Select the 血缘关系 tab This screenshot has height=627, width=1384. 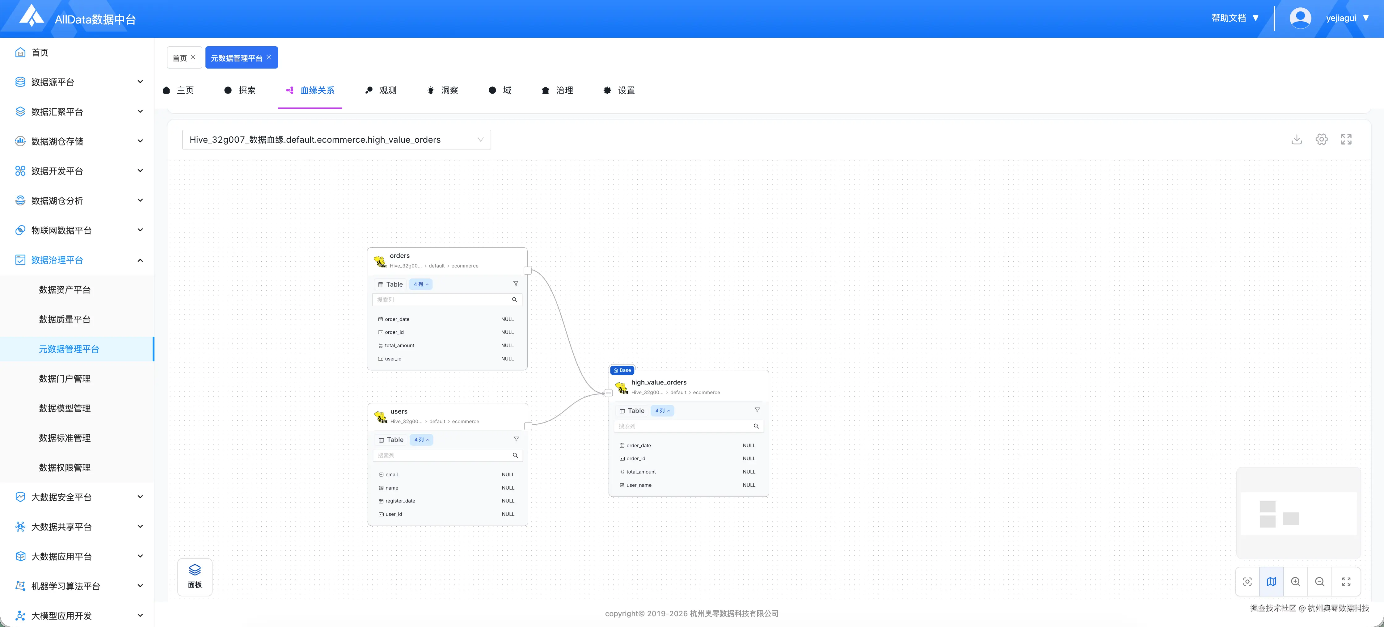coord(310,90)
